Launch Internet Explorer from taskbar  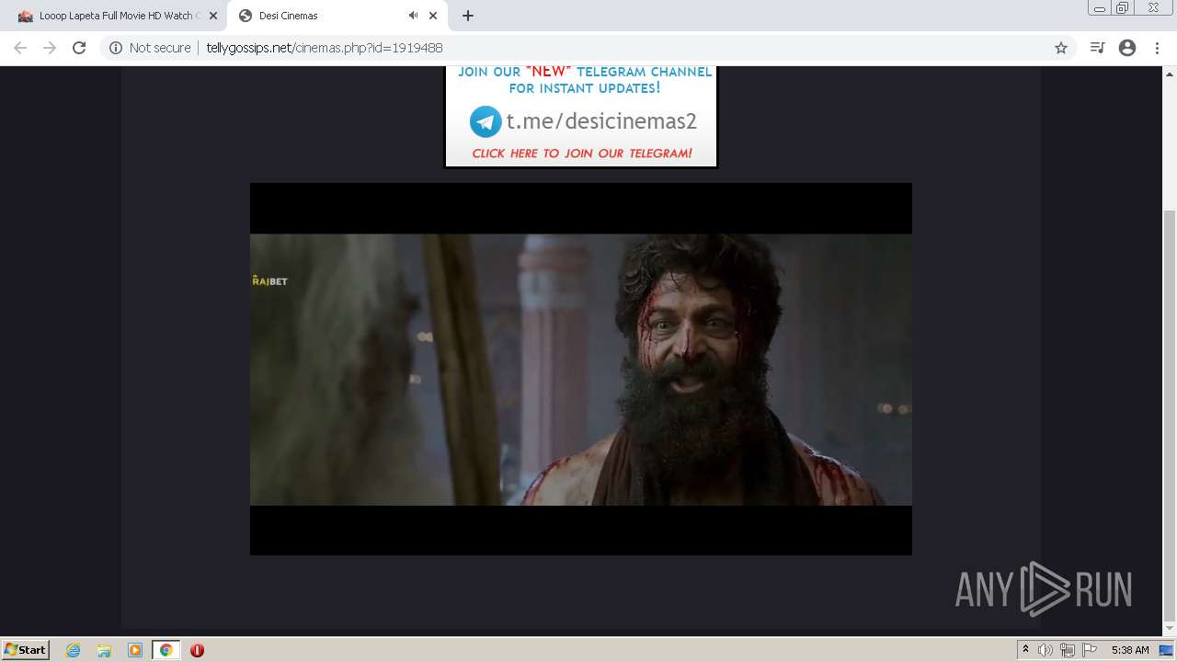(74, 650)
